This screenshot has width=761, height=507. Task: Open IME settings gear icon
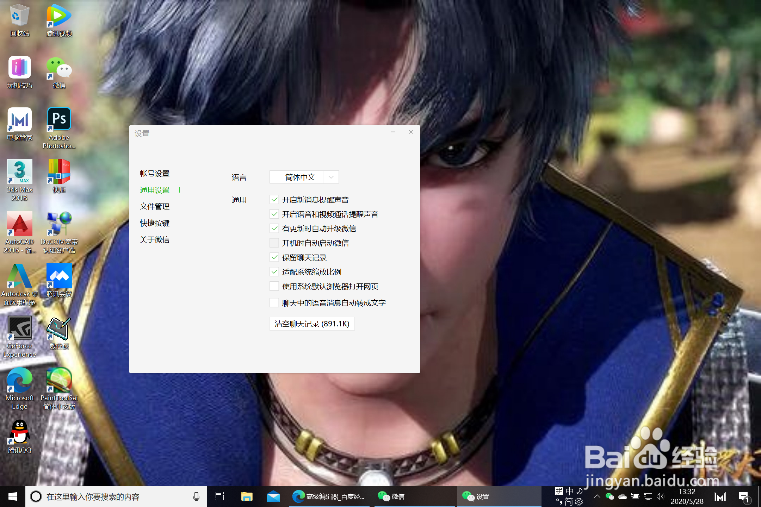pyautogui.click(x=579, y=501)
